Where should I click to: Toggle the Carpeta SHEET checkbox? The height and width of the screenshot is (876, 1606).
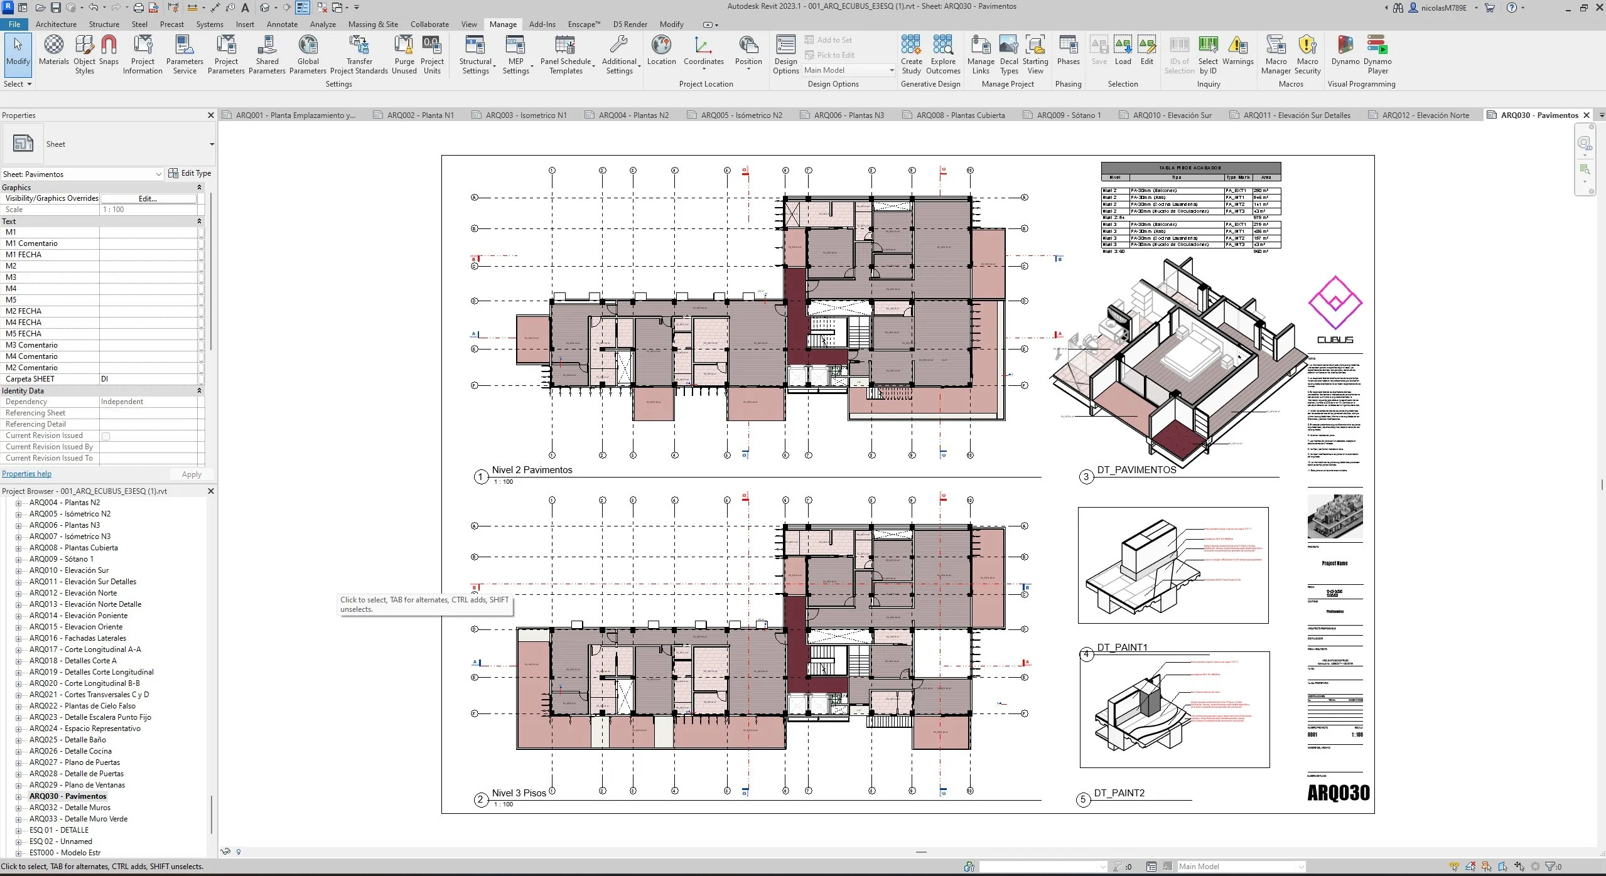point(201,379)
